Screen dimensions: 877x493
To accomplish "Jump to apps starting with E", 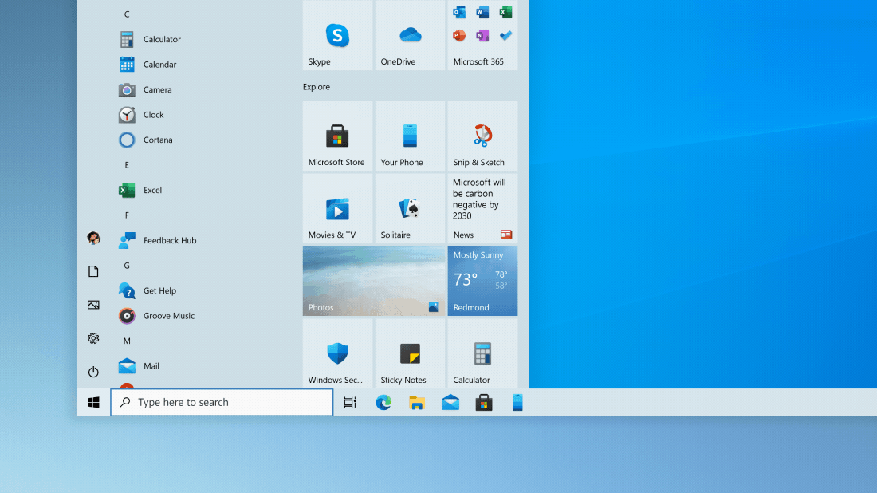I will [126, 164].
